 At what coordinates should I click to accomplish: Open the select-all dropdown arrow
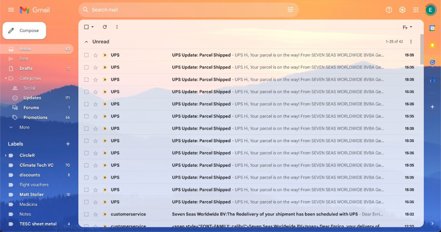coord(93,27)
